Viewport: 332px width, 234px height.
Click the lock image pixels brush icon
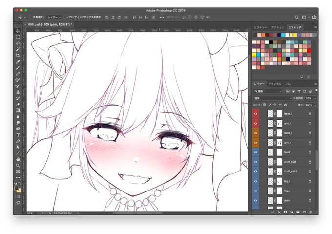tap(270, 105)
